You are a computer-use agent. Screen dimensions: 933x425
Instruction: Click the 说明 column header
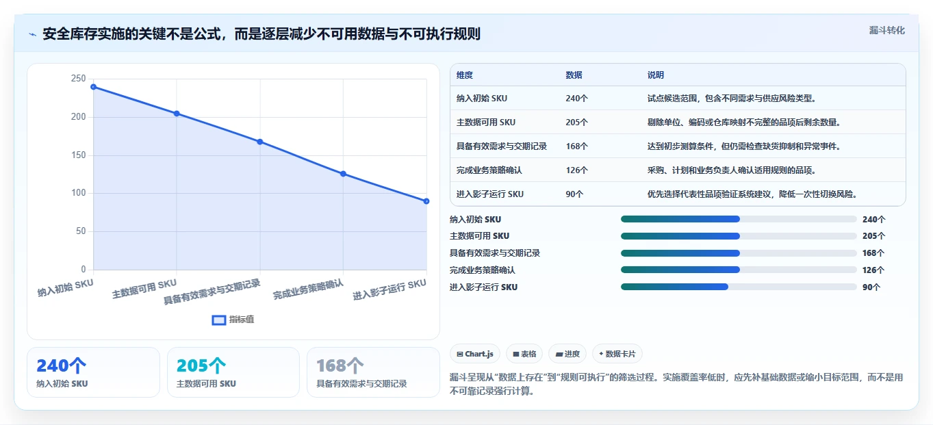tap(656, 75)
